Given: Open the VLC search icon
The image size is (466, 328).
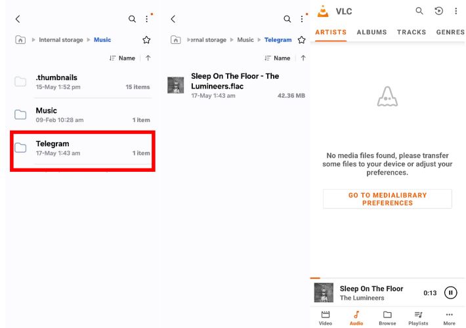Looking at the screenshot, I should (x=419, y=11).
